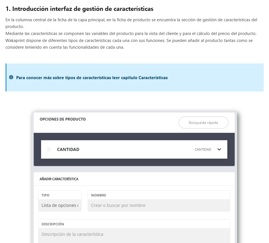Click the TIPO field label
The width and height of the screenshot is (269, 243).
45,195
